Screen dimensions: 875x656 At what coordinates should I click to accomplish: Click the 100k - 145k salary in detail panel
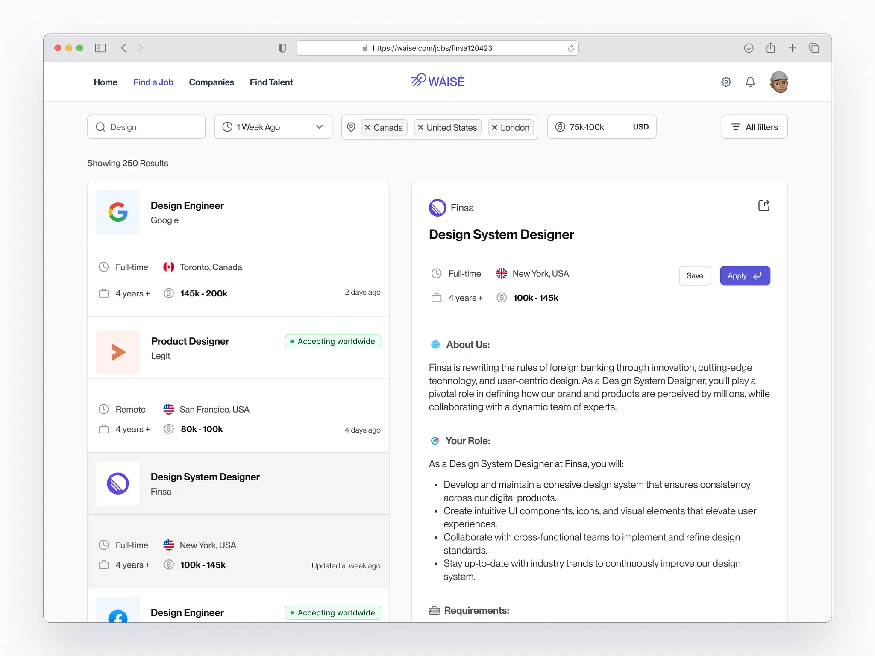[536, 298]
